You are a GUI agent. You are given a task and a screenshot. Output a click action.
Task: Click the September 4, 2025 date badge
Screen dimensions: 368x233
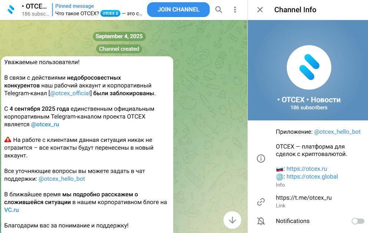click(x=119, y=36)
